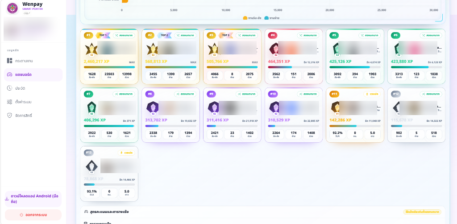Viewport: 457px width, 224px height.
Task: Click the download Android app button
Action: (33, 199)
